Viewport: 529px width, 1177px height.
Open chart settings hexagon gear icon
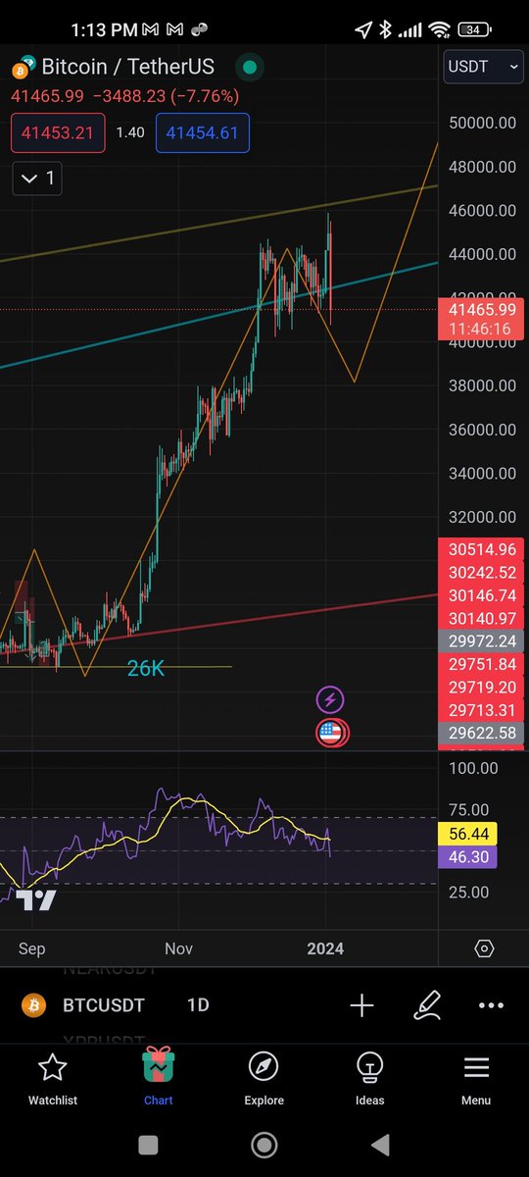pyautogui.click(x=484, y=948)
